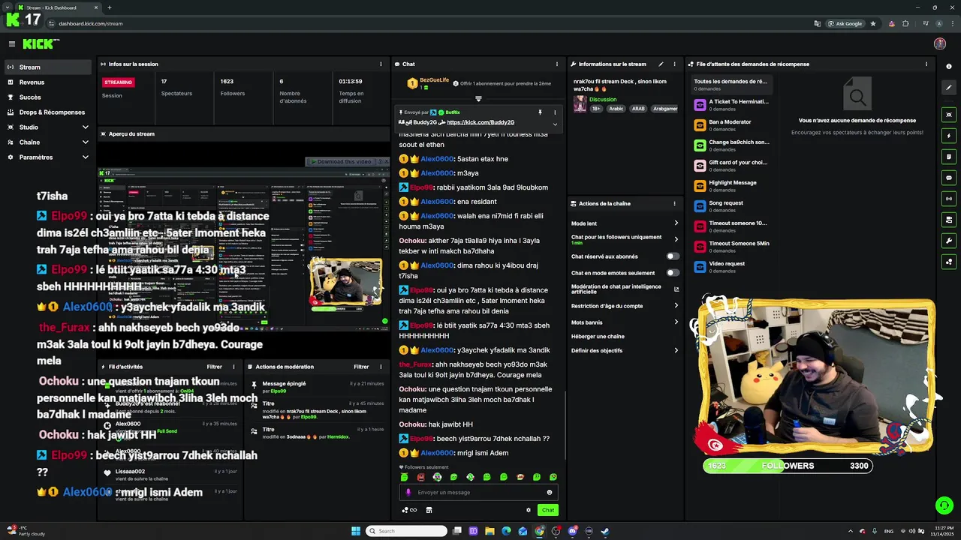
Task: Click in the Envoyer un message field
Action: [478, 493]
